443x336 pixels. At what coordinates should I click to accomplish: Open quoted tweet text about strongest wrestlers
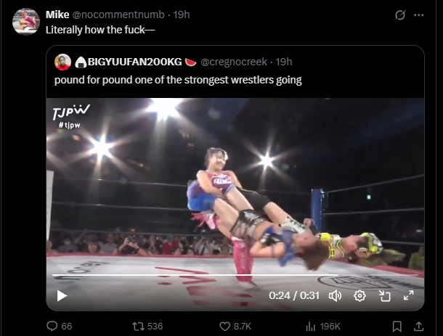(x=178, y=80)
